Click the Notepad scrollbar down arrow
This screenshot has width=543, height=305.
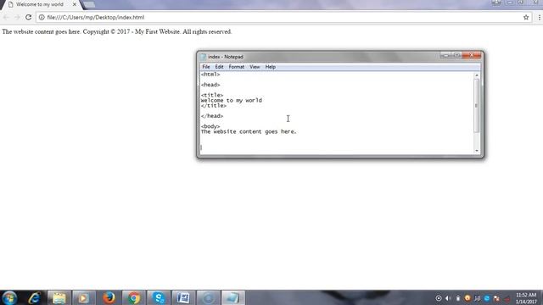(x=477, y=151)
